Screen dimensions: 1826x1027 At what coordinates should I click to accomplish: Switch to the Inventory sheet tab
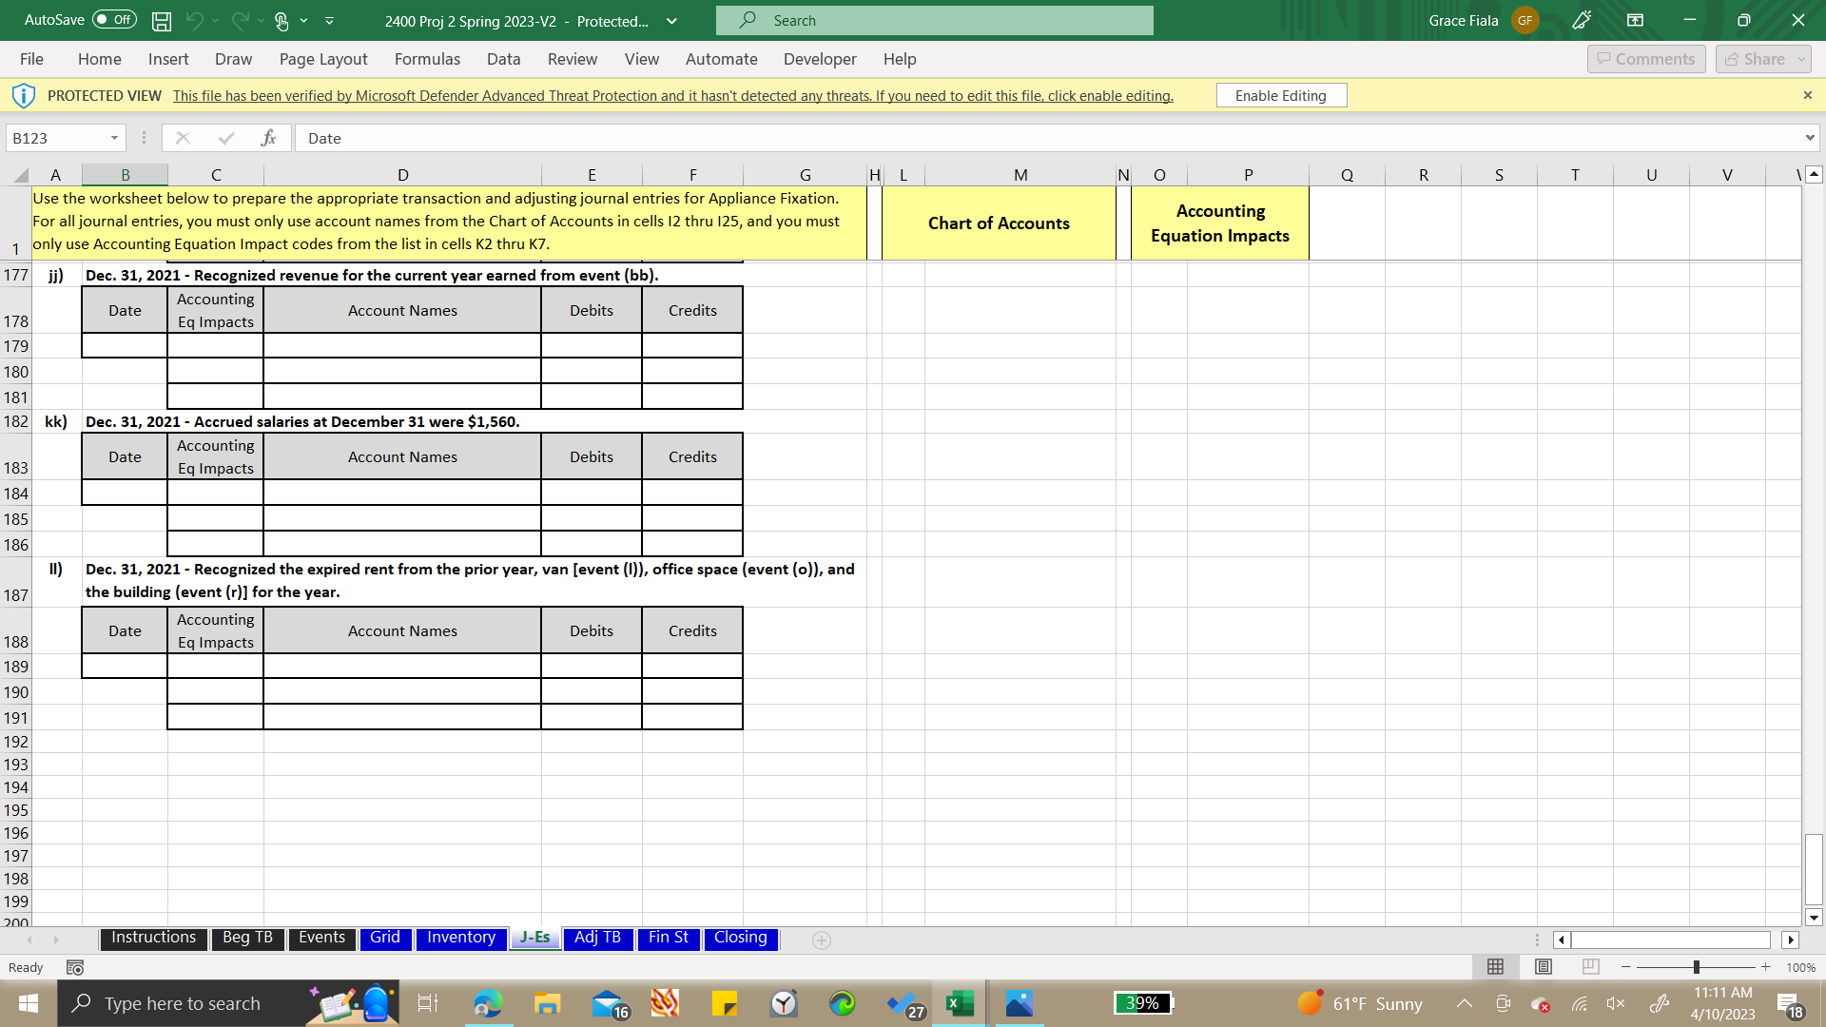pyautogui.click(x=461, y=938)
